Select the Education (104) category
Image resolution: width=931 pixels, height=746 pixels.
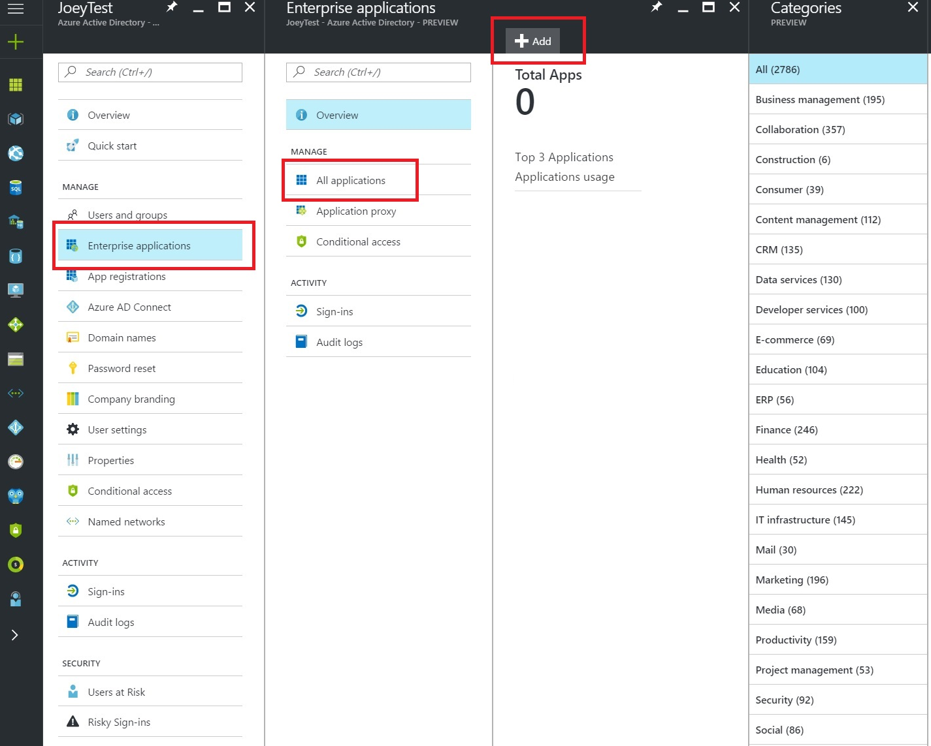tap(838, 369)
